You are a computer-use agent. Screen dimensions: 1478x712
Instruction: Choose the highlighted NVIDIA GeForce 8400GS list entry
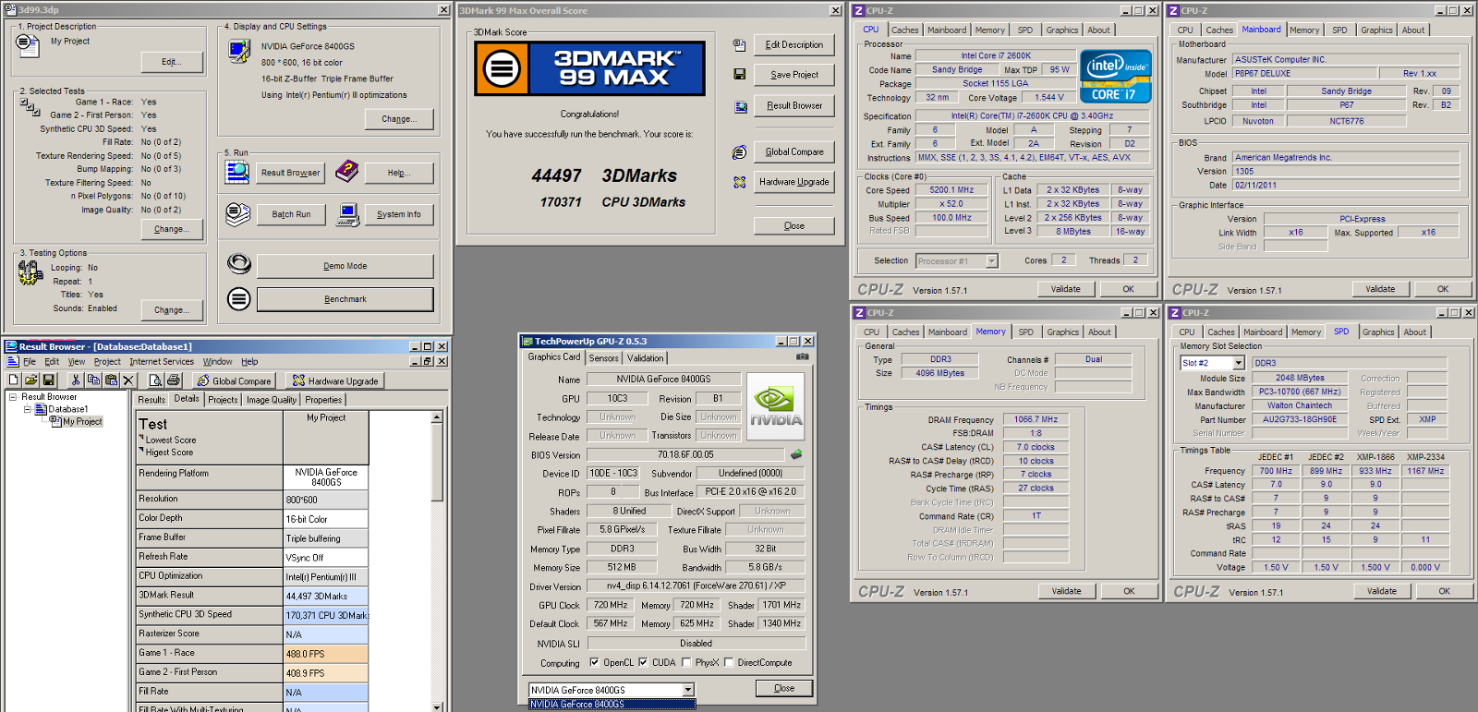[612, 705]
